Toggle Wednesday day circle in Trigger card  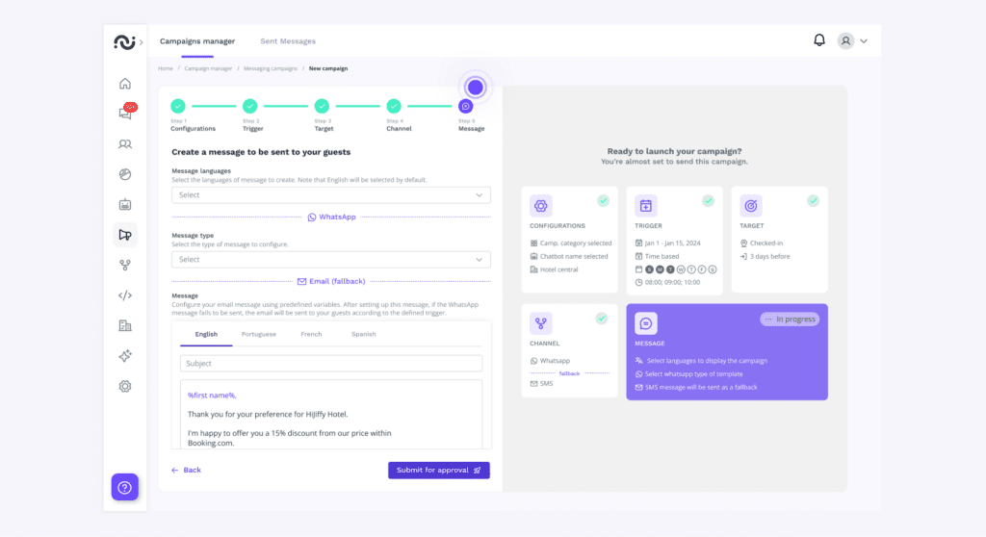pos(681,269)
